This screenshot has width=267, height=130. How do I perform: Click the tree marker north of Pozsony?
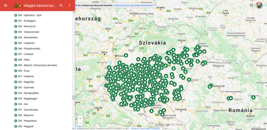coord(126,55)
